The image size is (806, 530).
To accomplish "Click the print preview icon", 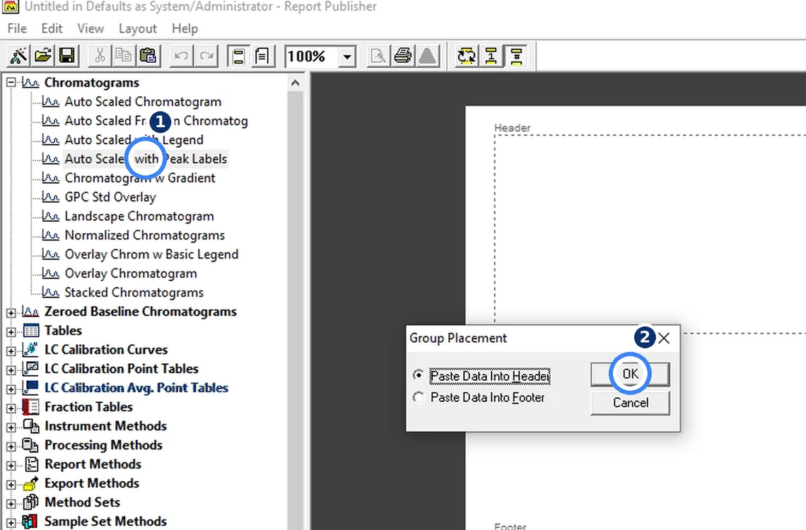I will 378,55.
